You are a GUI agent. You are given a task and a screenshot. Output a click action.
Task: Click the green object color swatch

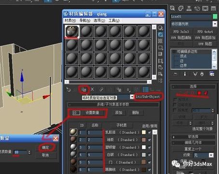(215, 16)
